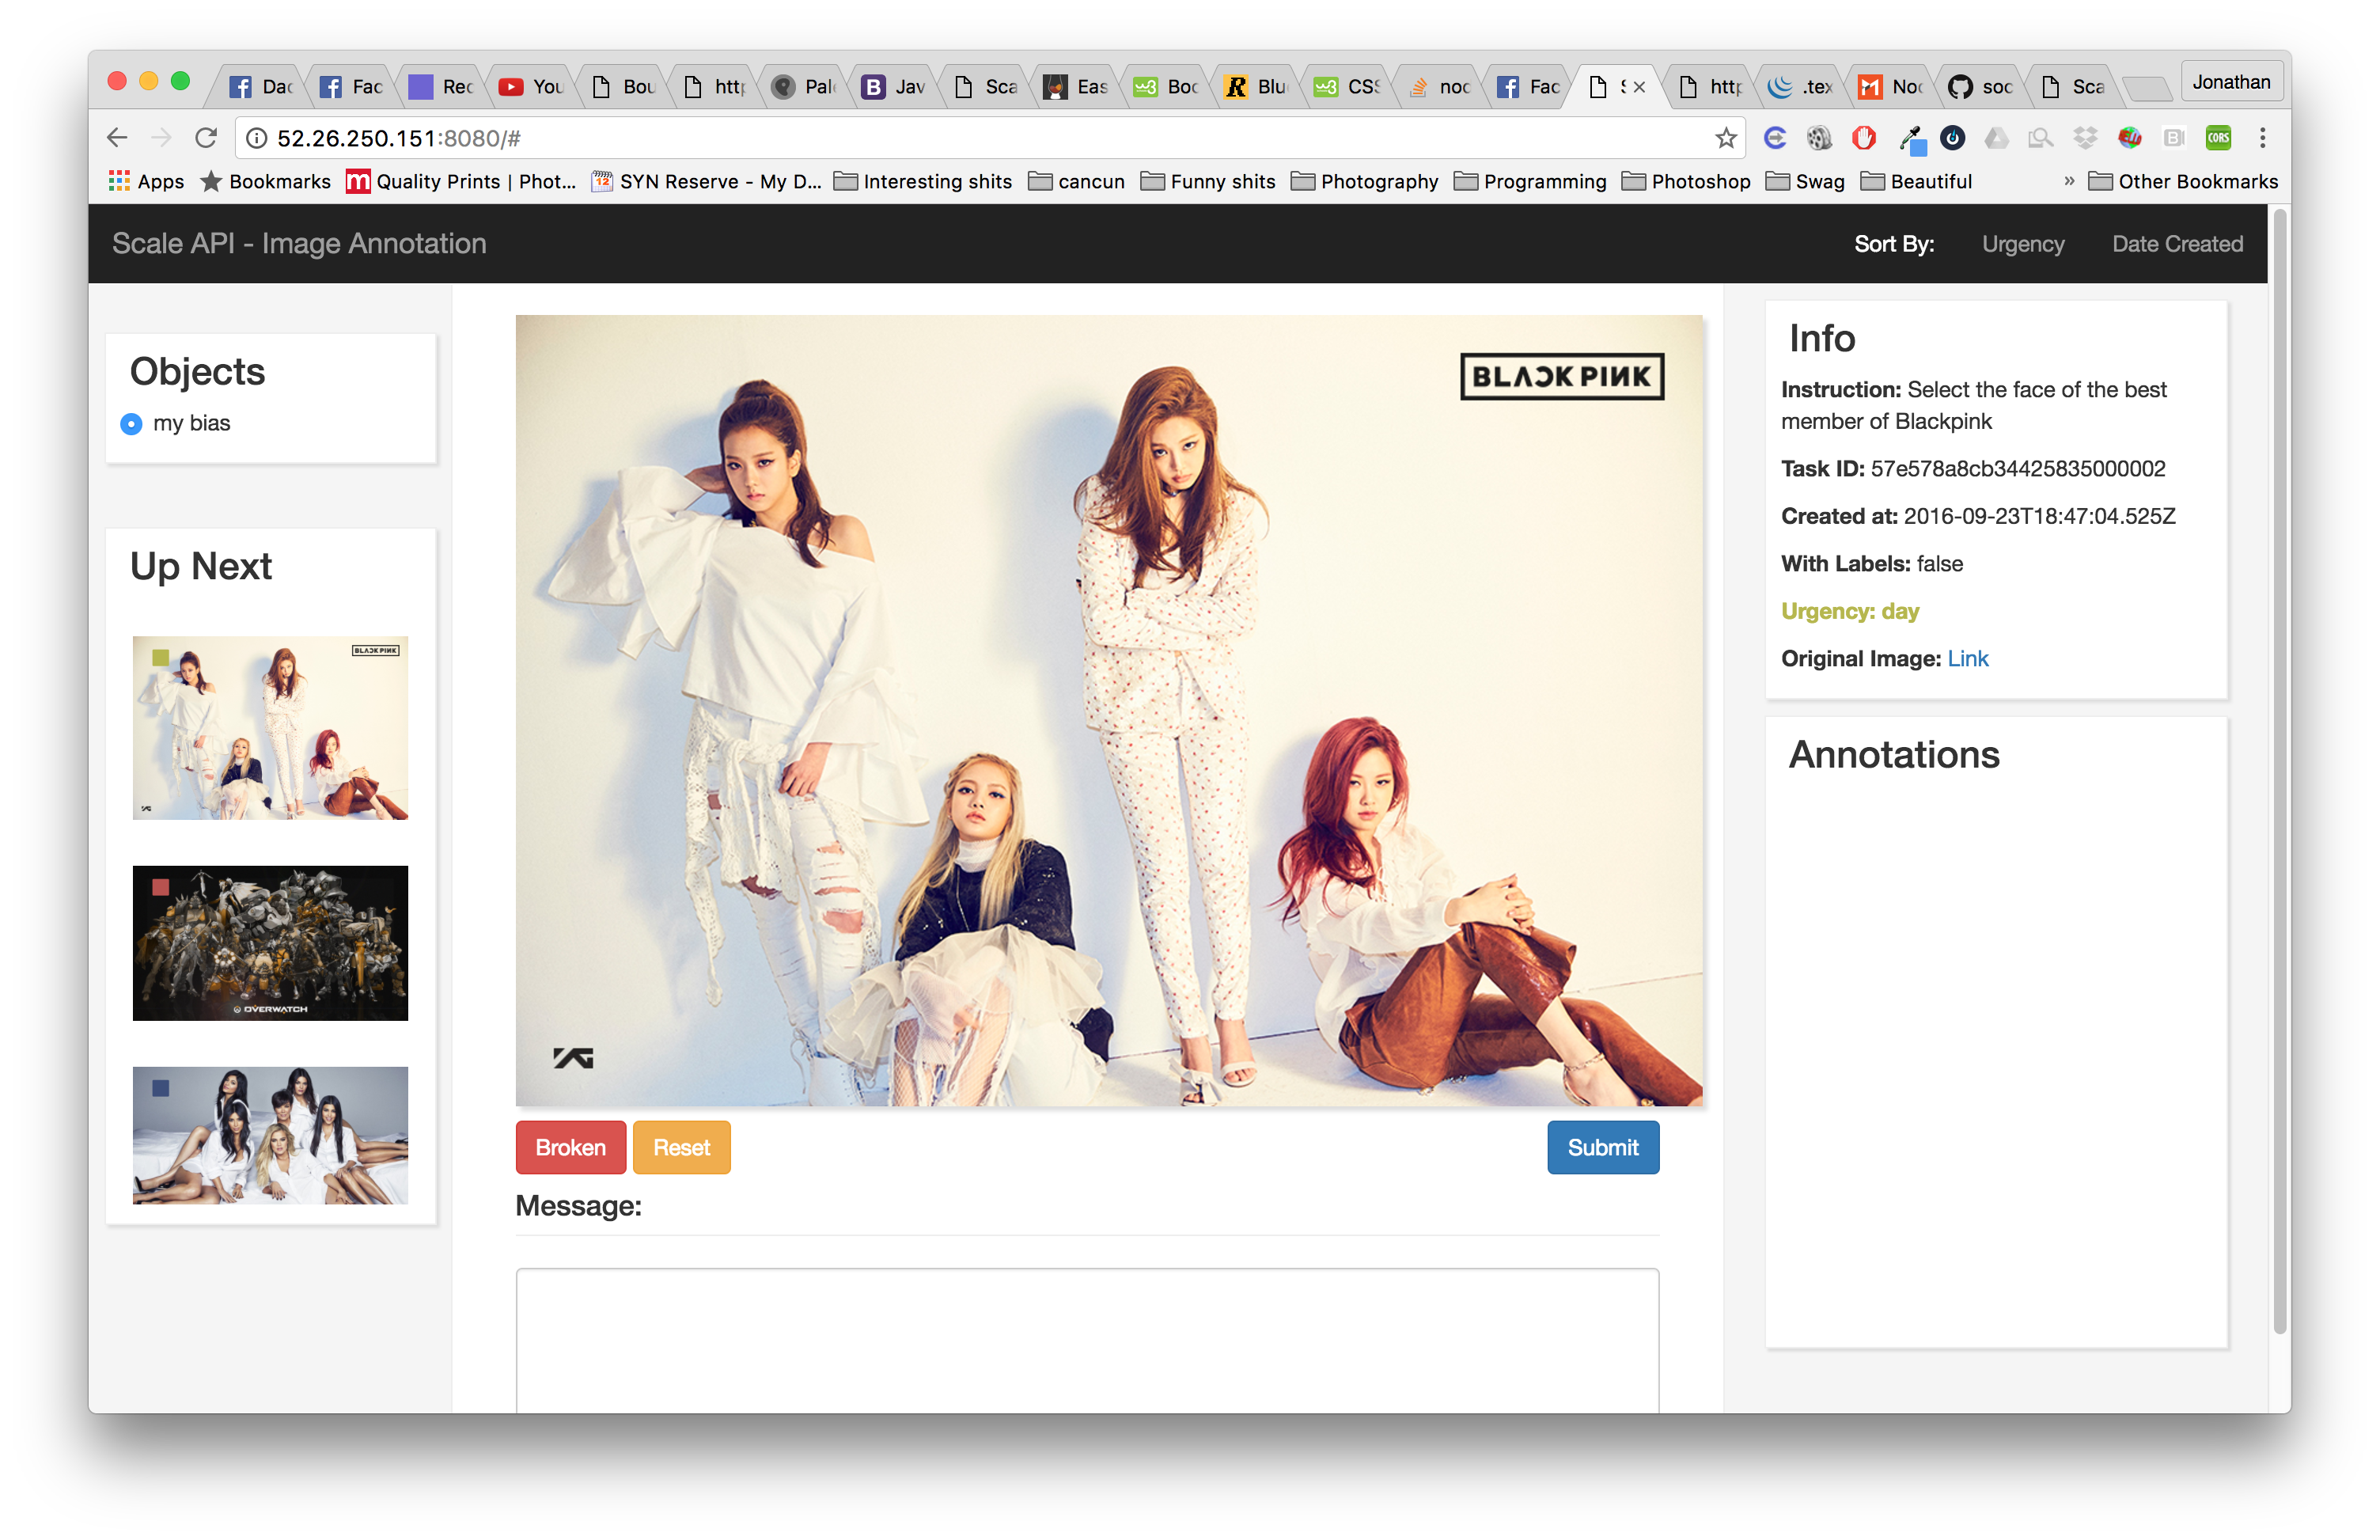Click the bookmark star in address bar

pyautogui.click(x=1726, y=138)
